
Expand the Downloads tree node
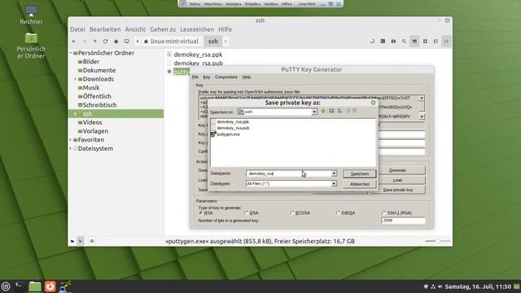75,79
